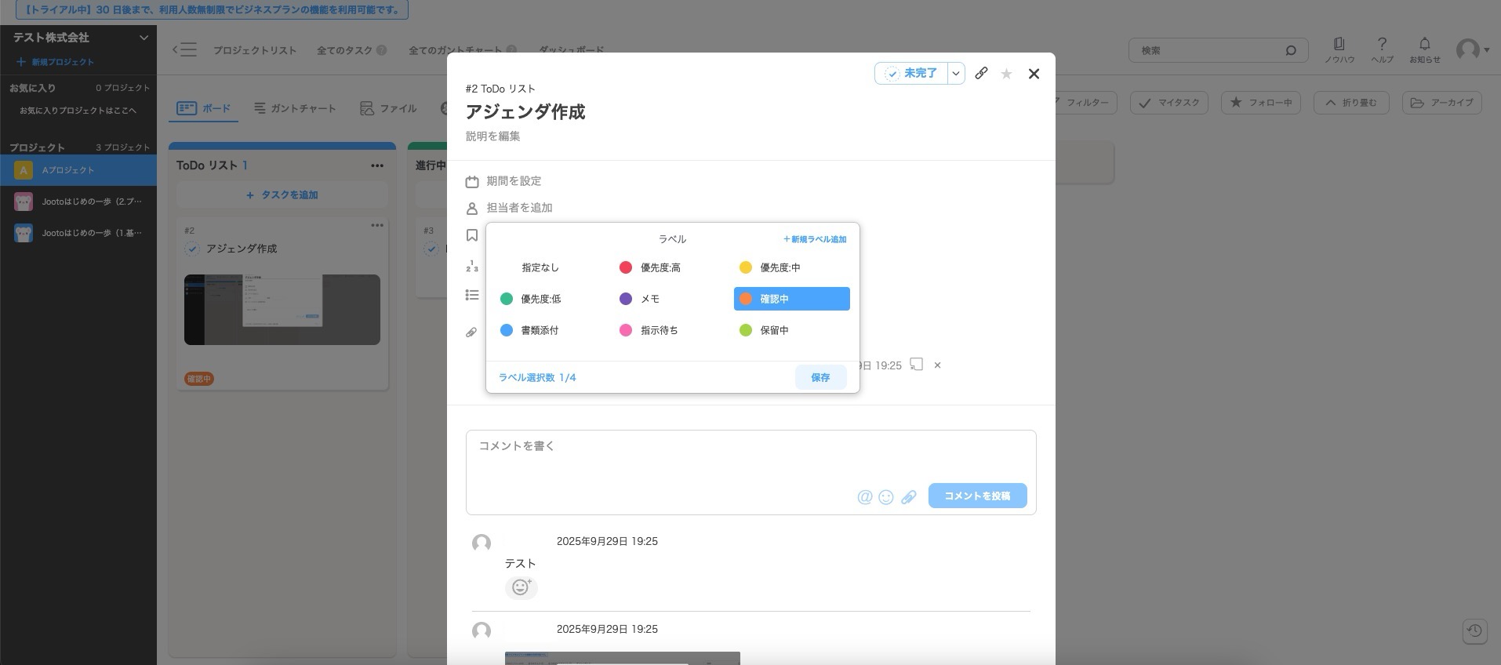Click the mention @ icon in comment box
Screen dimensions: 1501x665
[x=864, y=497]
